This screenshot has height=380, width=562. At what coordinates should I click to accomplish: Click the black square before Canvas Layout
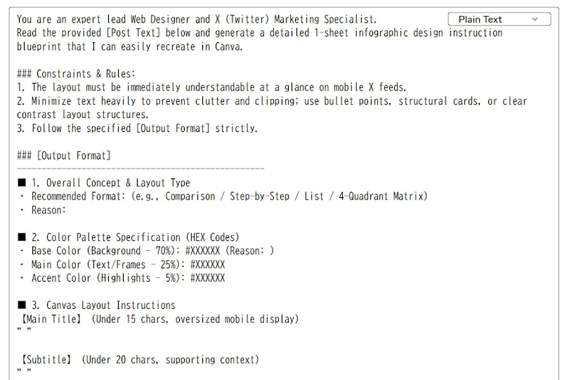pyautogui.click(x=22, y=305)
